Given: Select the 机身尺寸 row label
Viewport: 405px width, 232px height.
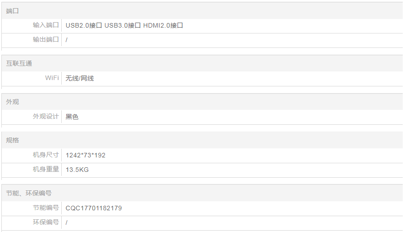Looking at the screenshot, I should click(46, 155).
